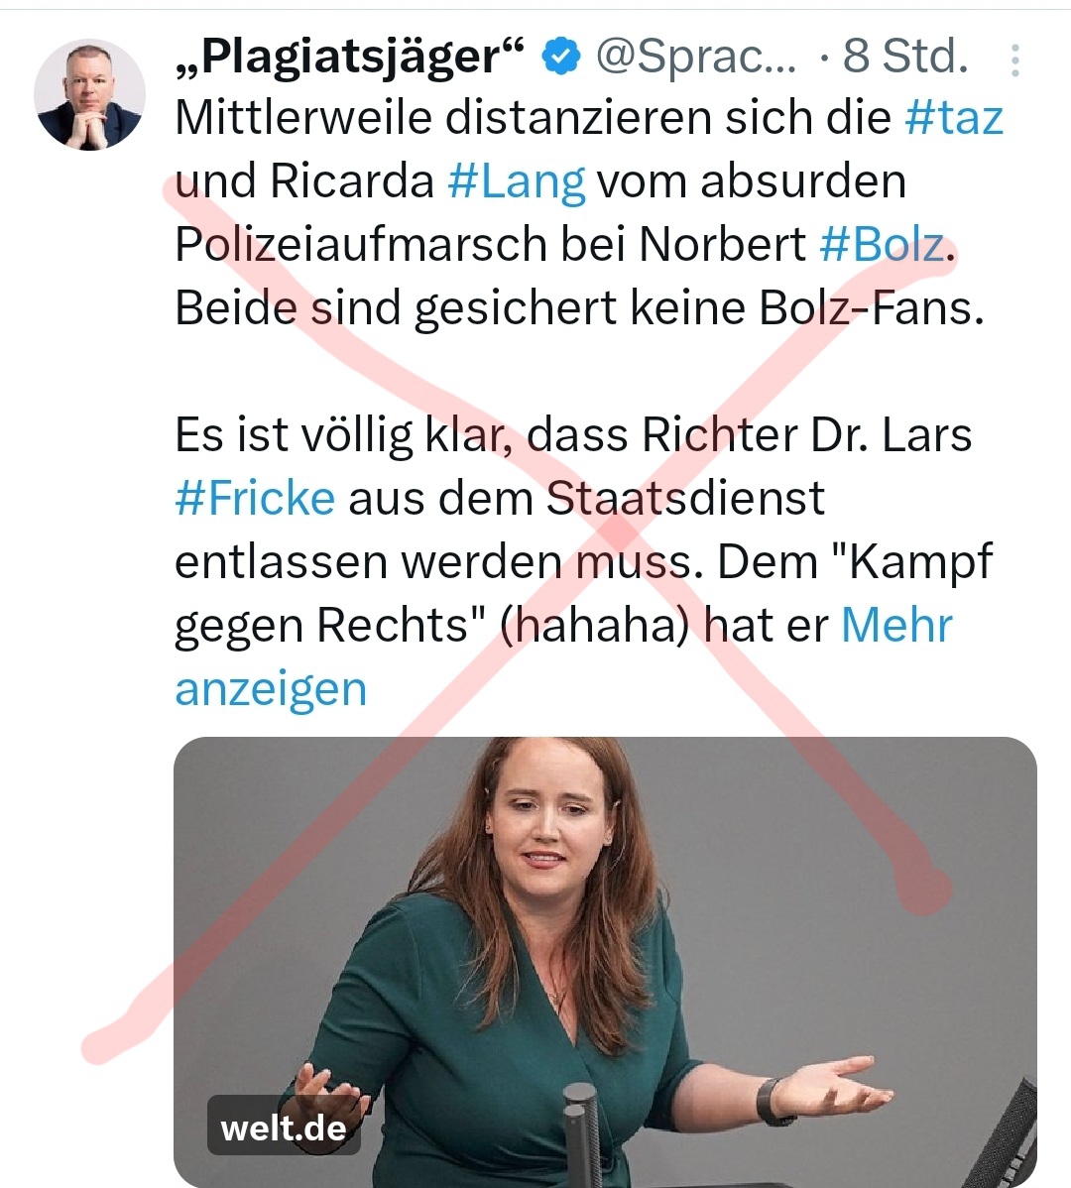
Task: Open the tweet via the 8 Std. timestamp
Action: point(905,57)
